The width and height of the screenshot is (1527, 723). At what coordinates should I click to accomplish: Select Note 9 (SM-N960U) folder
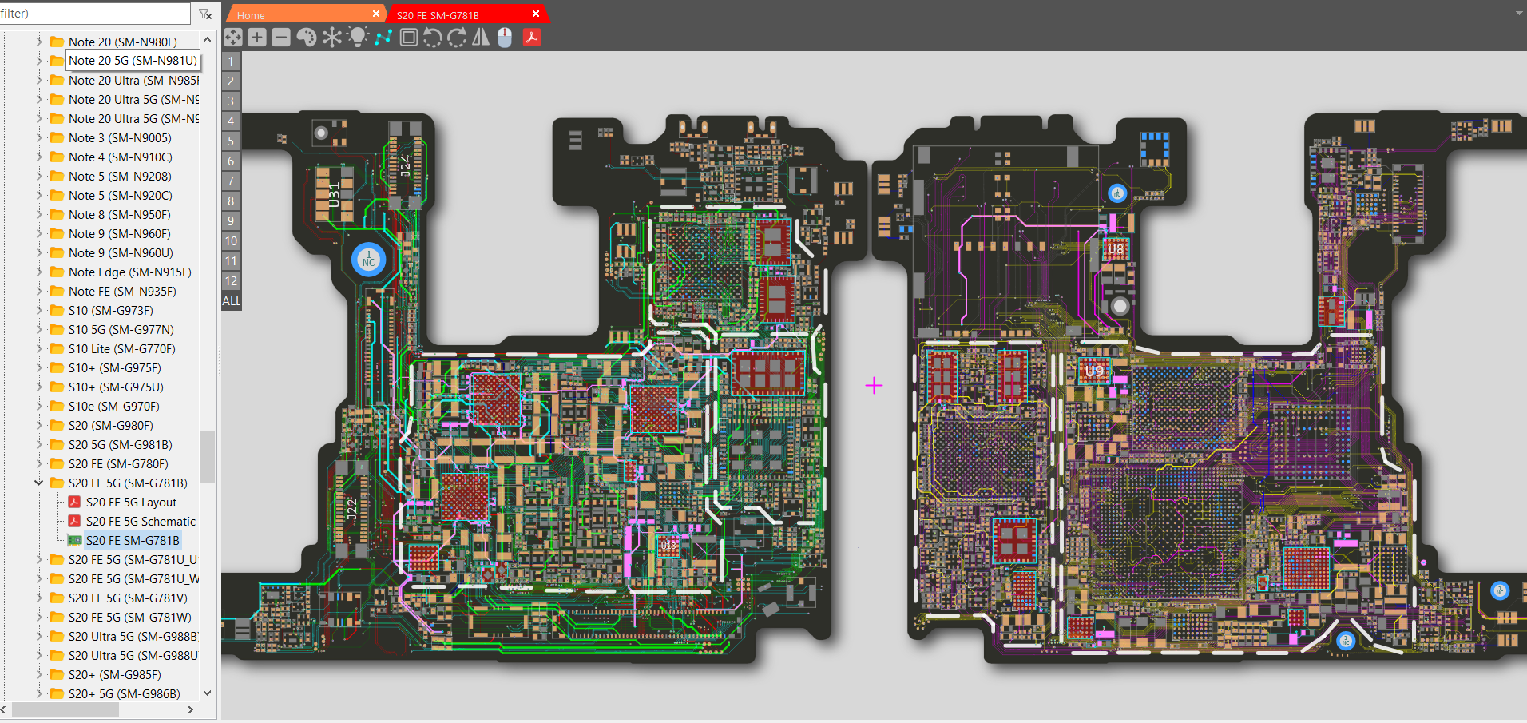[121, 252]
